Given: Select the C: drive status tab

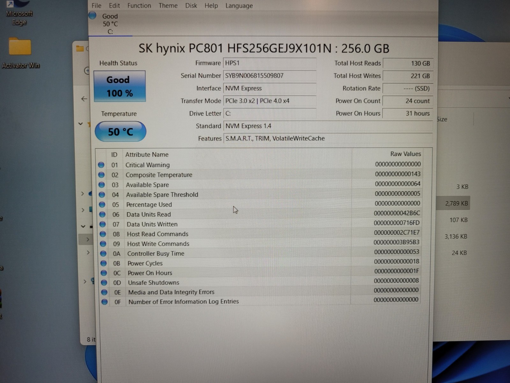Looking at the screenshot, I should 110,24.
